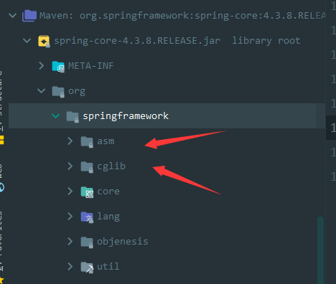The image size is (336, 284).
Task: Select the org tree item
Action: click(77, 91)
